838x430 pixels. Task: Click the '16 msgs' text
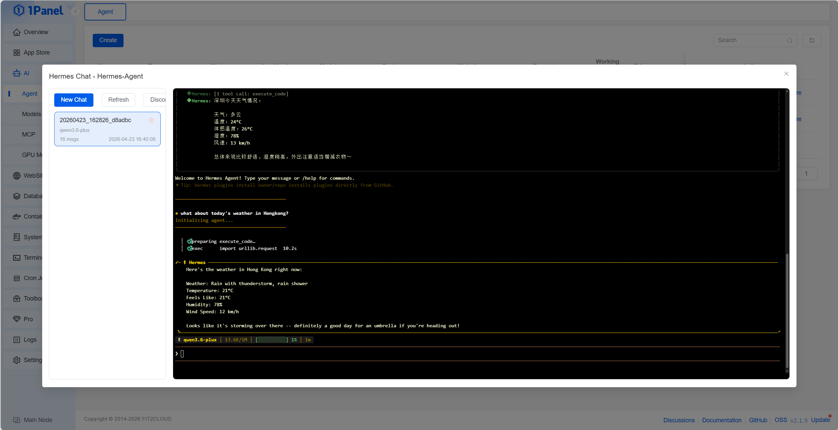69,139
